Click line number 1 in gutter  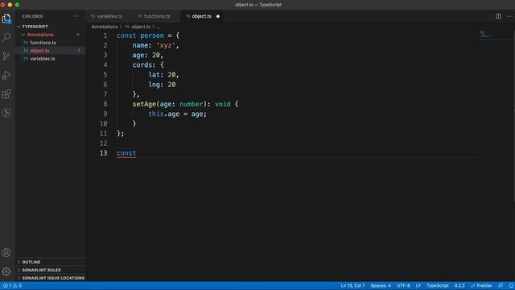coord(105,35)
